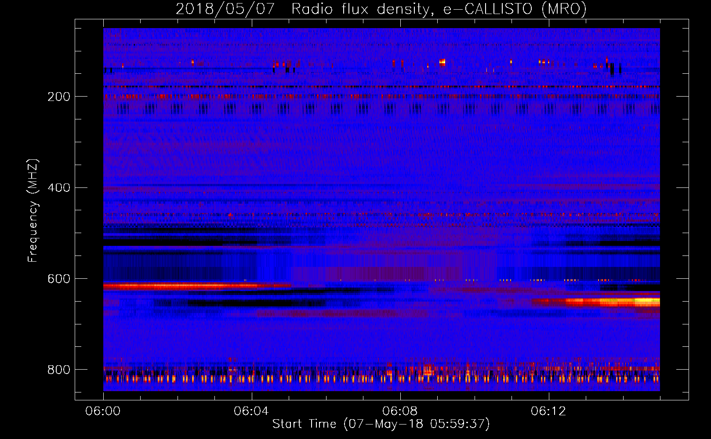The width and height of the screenshot is (711, 439).
Task: Click the 06:04 time tick label
Action: pyautogui.click(x=251, y=411)
